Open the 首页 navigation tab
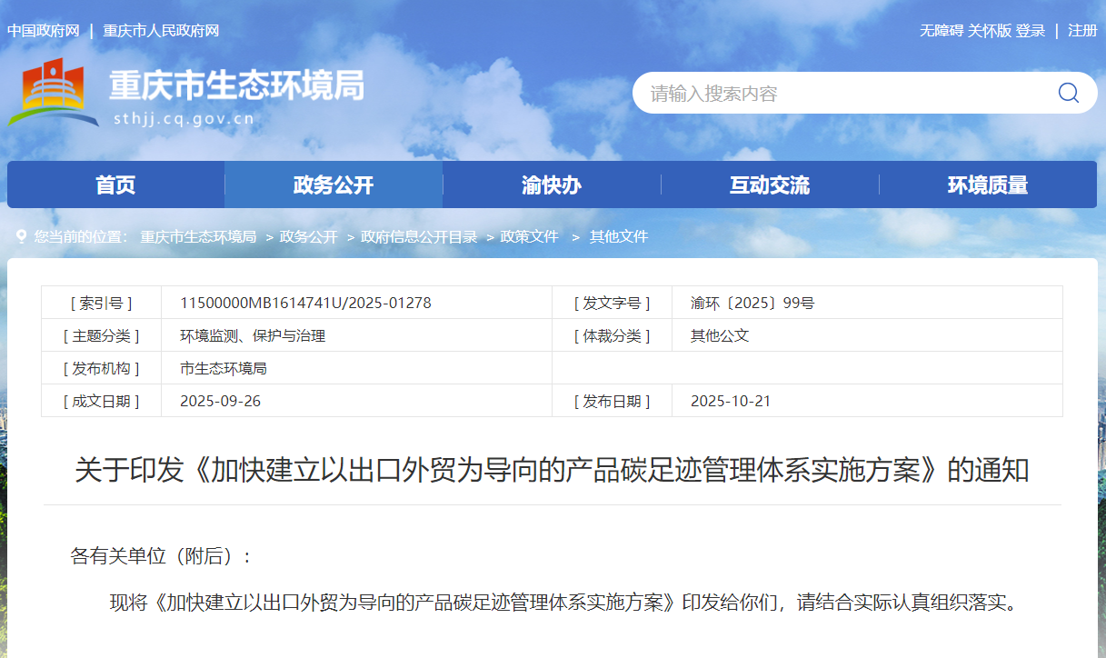 coord(115,185)
